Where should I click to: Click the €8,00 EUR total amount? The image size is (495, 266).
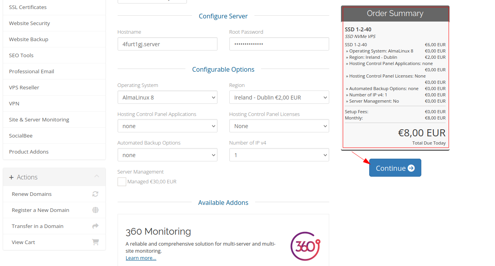tap(422, 133)
